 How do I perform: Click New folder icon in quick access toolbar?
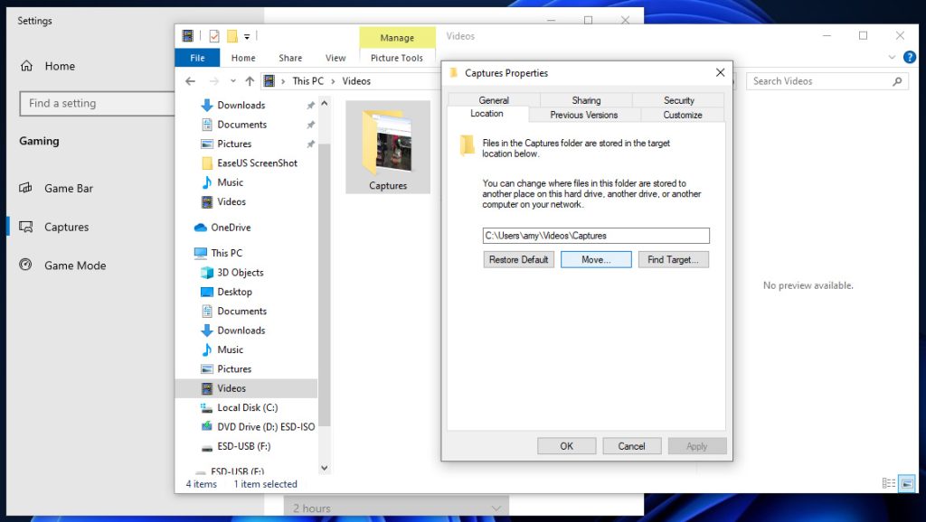click(x=232, y=36)
